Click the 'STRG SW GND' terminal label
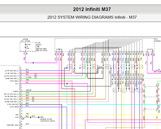Screen dimensions: 161x129 click(13, 104)
